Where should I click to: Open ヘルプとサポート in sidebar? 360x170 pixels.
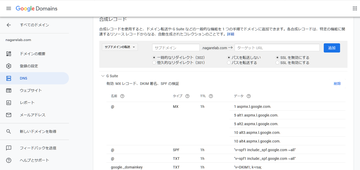[34, 160]
